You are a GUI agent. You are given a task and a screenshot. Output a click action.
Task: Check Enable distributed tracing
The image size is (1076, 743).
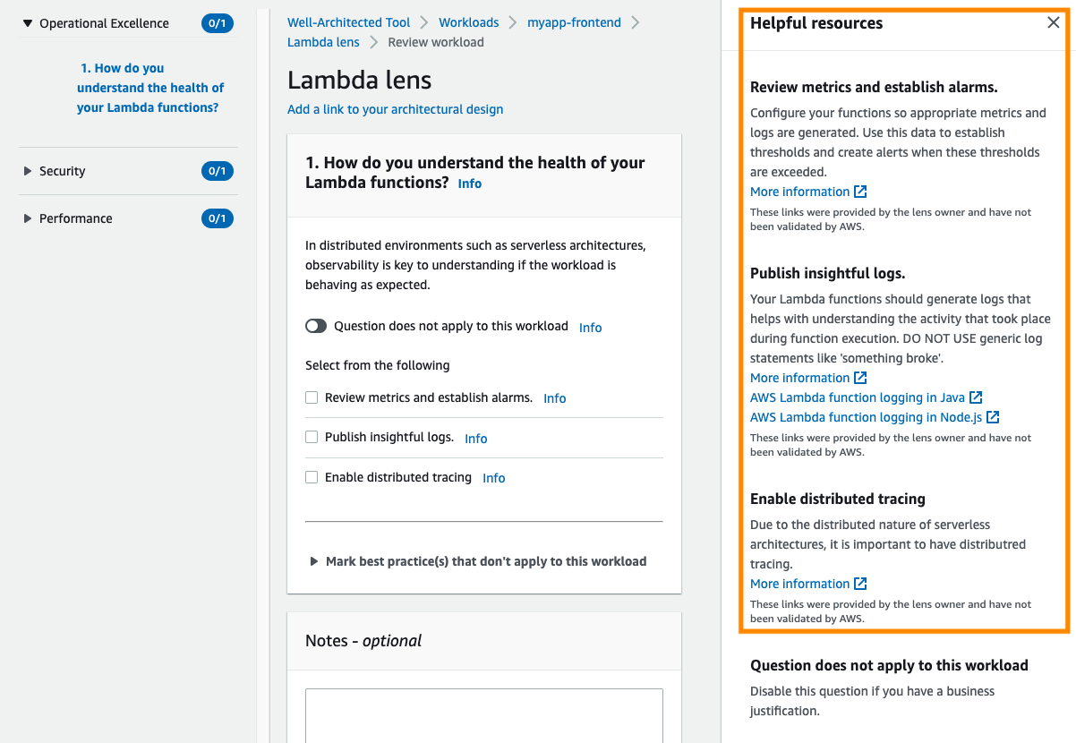pyautogui.click(x=311, y=477)
